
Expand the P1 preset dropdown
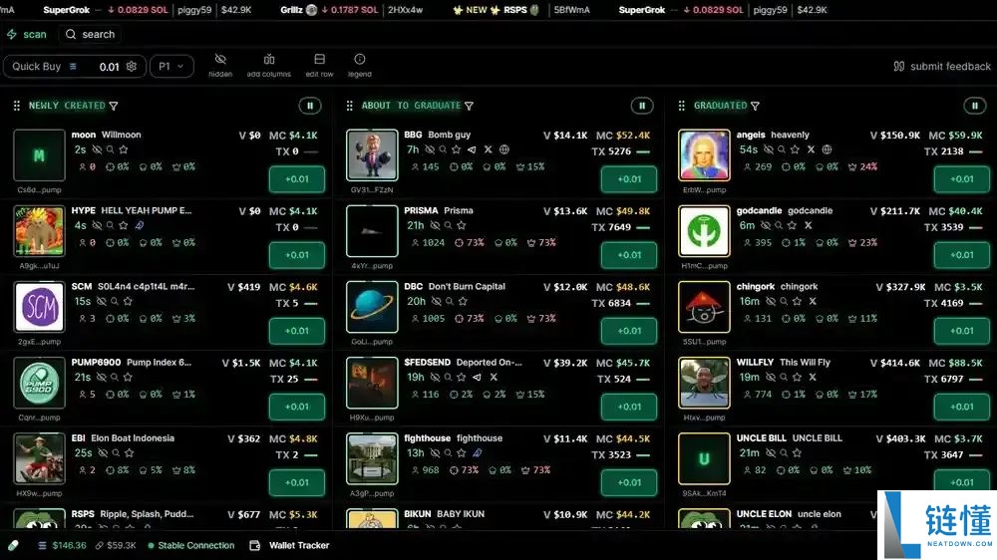click(171, 66)
